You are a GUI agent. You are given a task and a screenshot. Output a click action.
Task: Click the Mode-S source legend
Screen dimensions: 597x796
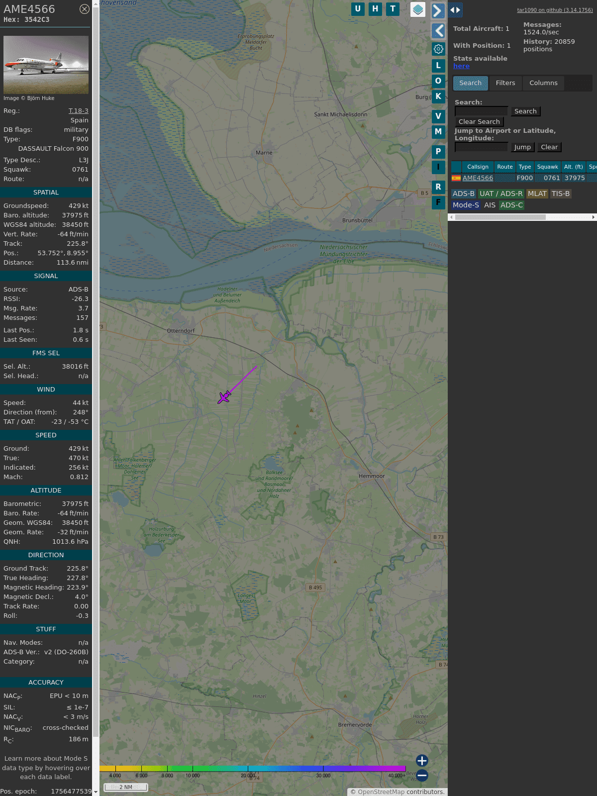466,205
